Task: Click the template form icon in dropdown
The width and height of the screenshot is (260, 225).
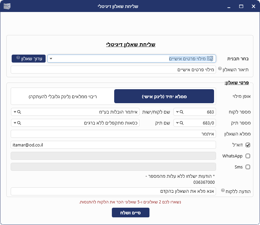Action: pos(210,59)
